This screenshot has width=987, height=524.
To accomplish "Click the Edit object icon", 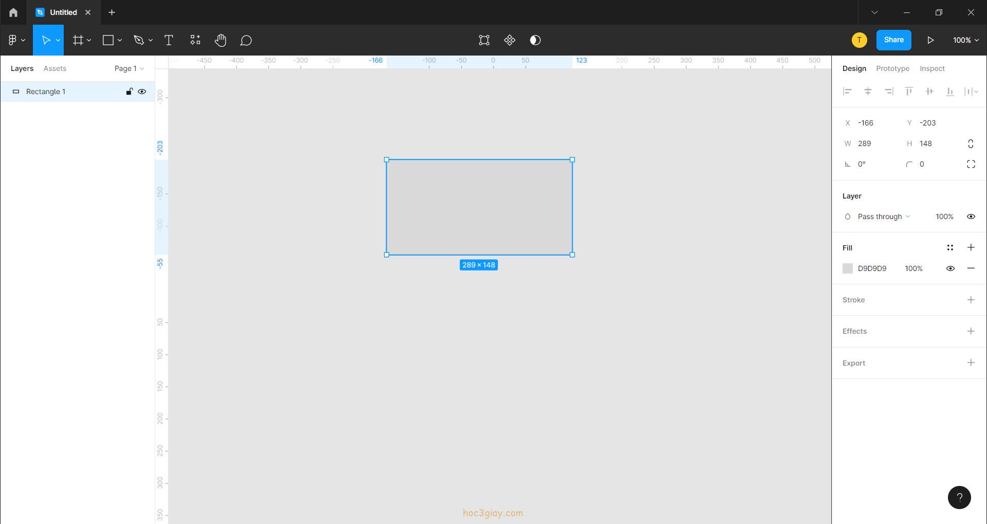I will (484, 40).
